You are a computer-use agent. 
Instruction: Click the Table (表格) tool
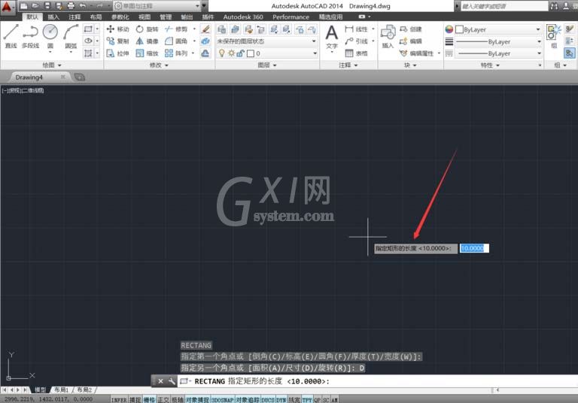coord(356,53)
